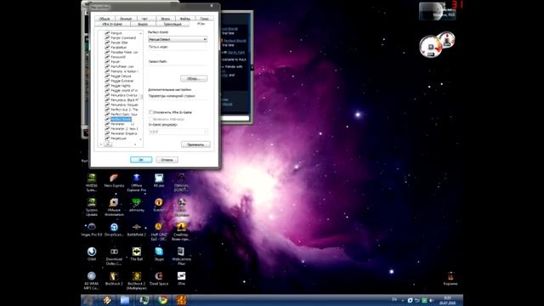Select the Vegas Pro 9.0 desktop icon
Image resolution: width=544 pixels, height=306 pixels.
click(x=92, y=229)
